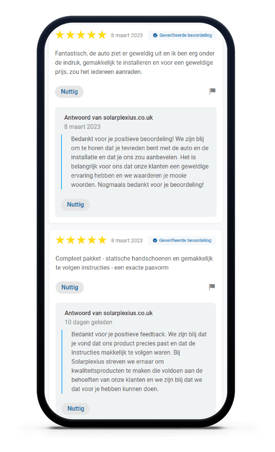Select the 'Fantastisch, de auto ziet' review text
This screenshot has width=275, height=452.
tap(135, 62)
